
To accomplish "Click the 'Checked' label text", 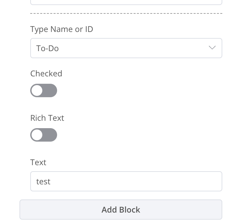I will click(46, 74).
